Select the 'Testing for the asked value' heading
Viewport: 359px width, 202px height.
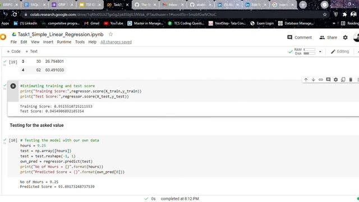36,125
